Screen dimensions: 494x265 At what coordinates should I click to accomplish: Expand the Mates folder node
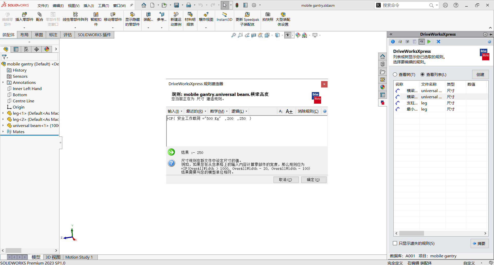[3, 132]
